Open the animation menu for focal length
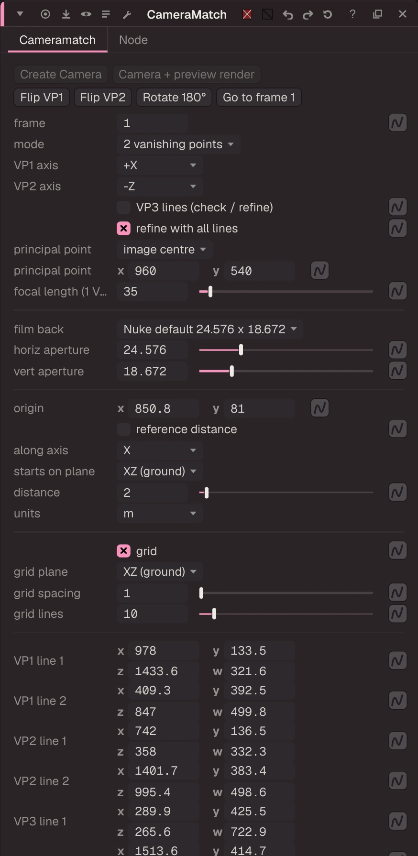This screenshot has height=856, width=418. [398, 291]
